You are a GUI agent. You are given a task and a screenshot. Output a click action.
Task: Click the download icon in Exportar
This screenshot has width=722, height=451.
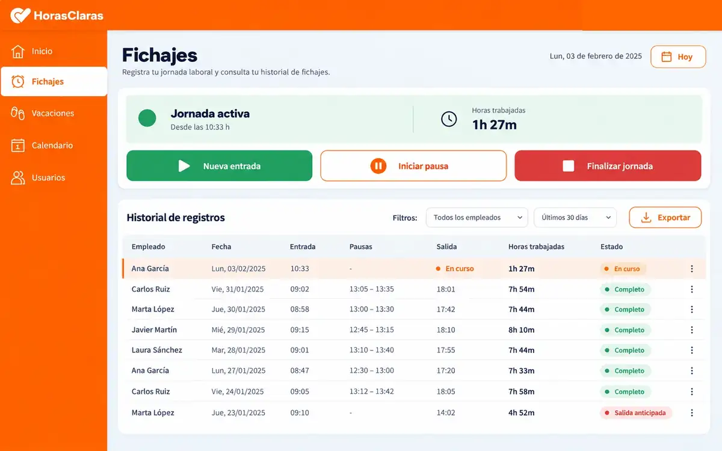(646, 218)
